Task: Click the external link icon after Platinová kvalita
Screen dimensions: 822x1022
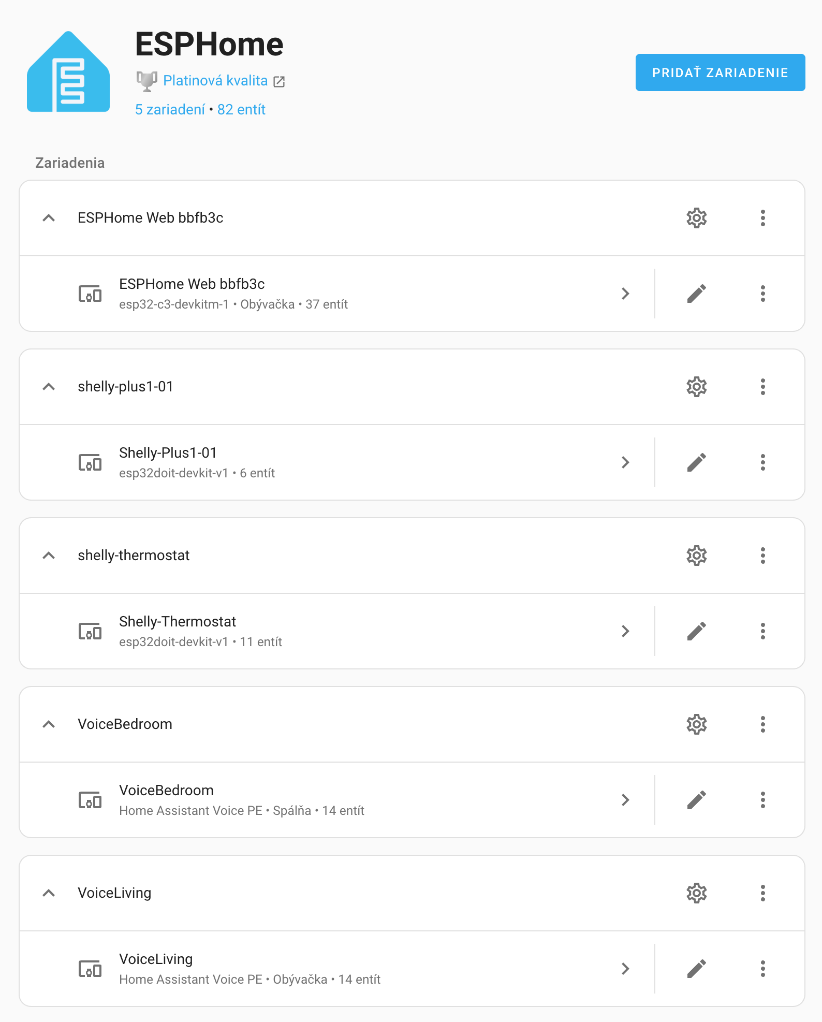Action: coord(279,81)
